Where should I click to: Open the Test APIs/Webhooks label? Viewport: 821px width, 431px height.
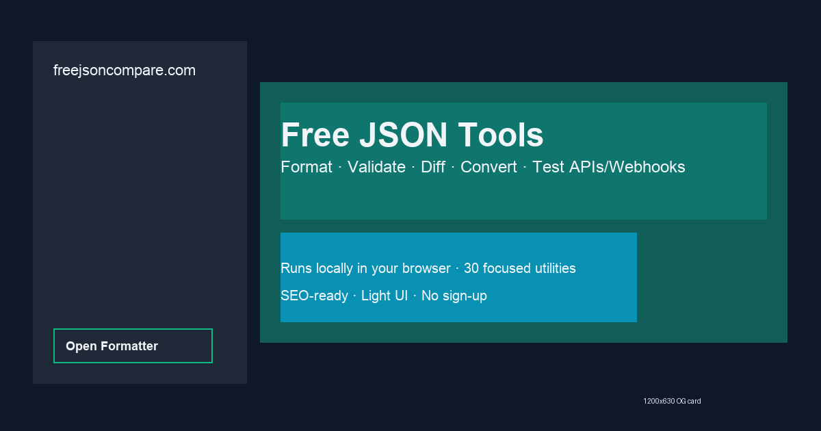608,166
